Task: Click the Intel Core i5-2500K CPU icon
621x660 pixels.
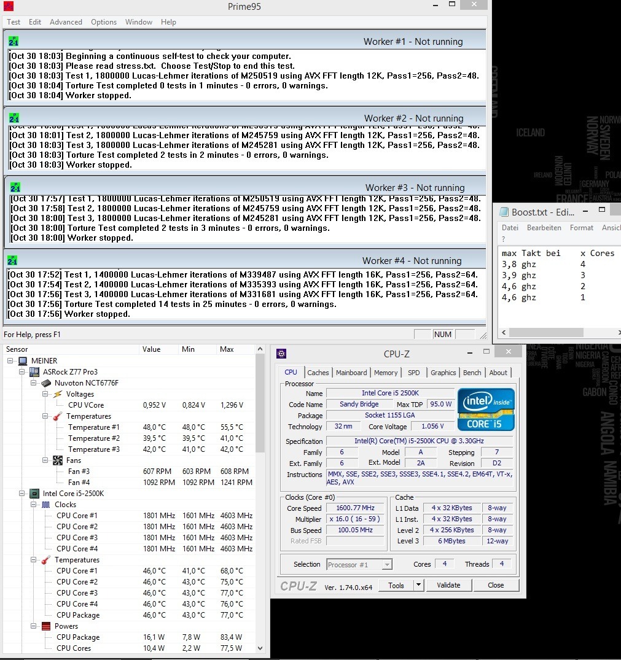Action: [34, 494]
